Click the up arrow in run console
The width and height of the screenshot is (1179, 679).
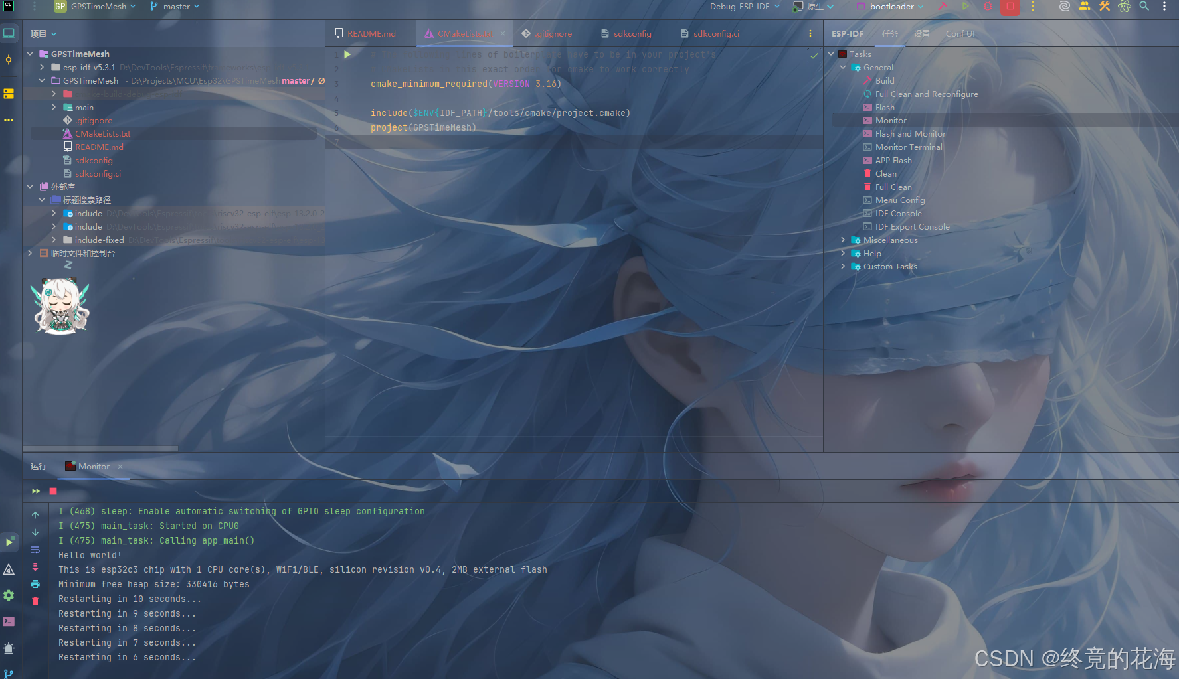point(35,515)
